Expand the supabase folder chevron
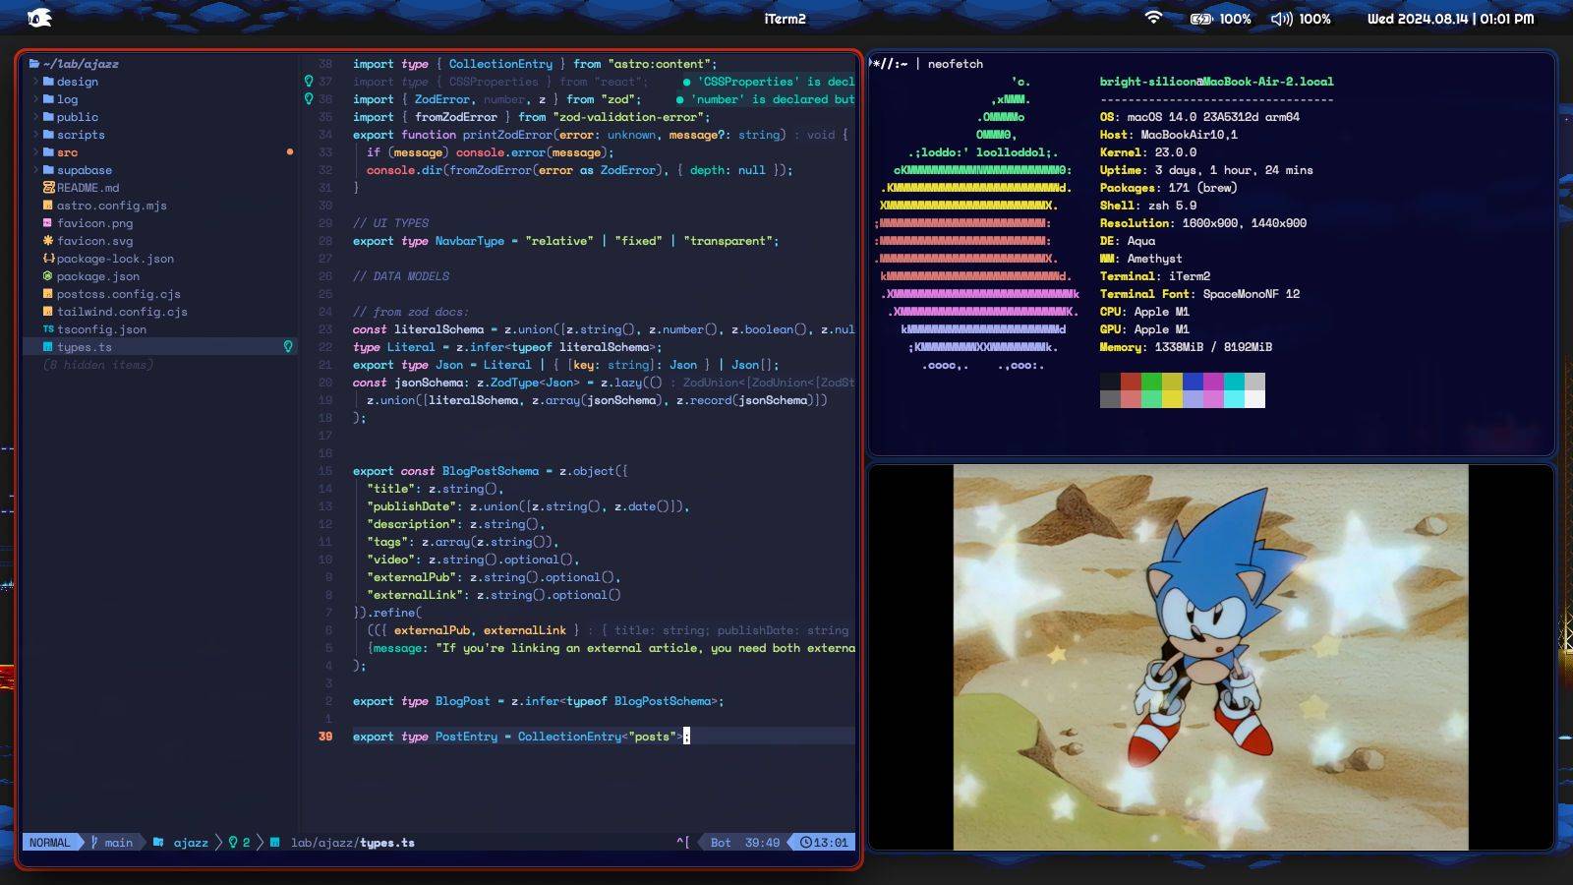Image resolution: width=1573 pixels, height=885 pixels. pos(35,170)
